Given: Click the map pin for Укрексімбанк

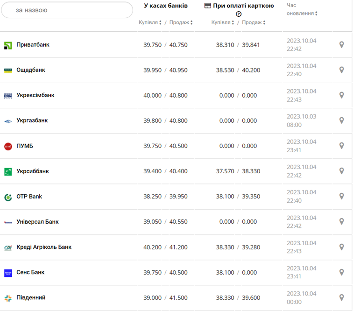Looking at the screenshot, I should (341, 95).
